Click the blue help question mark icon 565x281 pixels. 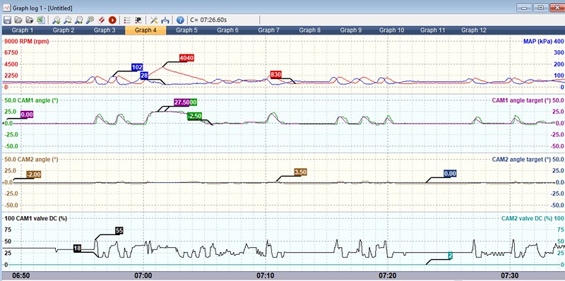tap(180, 20)
